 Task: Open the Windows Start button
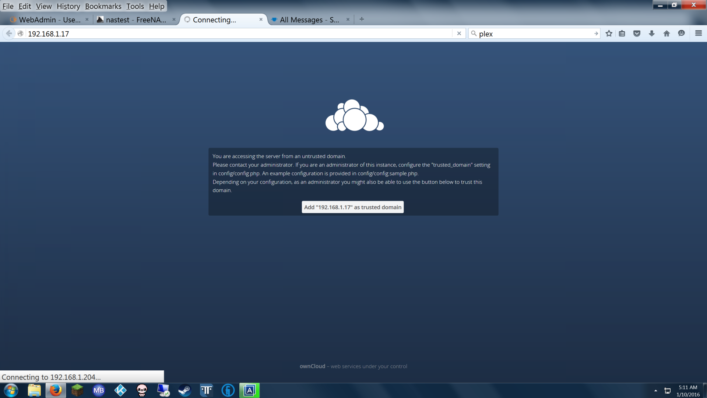[x=11, y=390]
